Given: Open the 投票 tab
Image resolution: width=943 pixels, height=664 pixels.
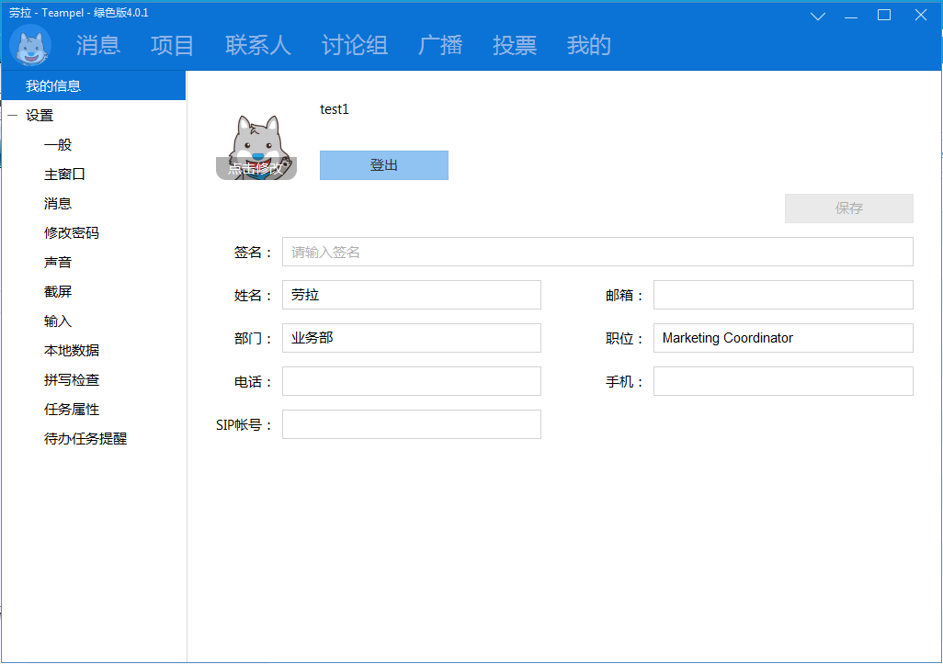Looking at the screenshot, I should pos(515,45).
